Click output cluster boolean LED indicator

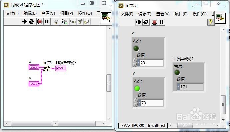point(177,72)
